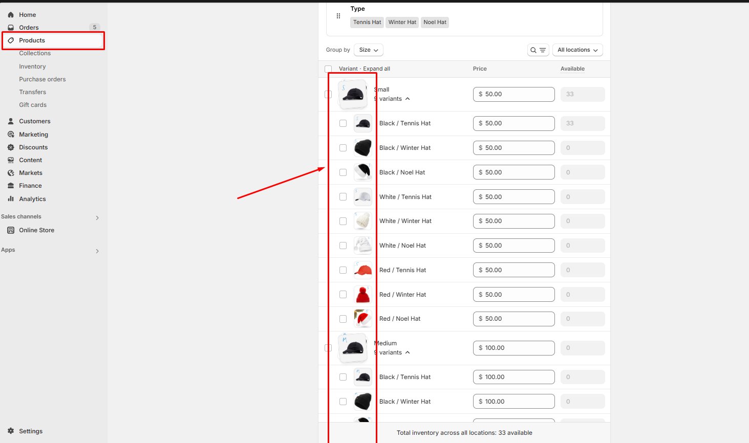Open the All locations dropdown
749x443 pixels.
pos(577,50)
